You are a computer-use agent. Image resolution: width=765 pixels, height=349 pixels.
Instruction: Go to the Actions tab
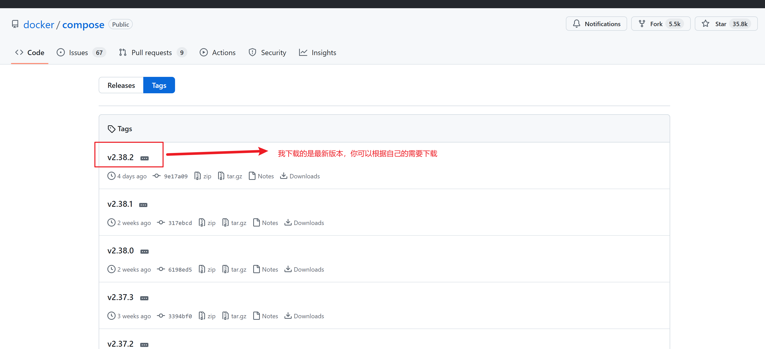tap(217, 52)
